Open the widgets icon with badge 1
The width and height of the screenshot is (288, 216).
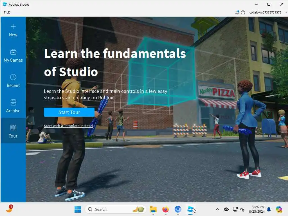point(9,209)
